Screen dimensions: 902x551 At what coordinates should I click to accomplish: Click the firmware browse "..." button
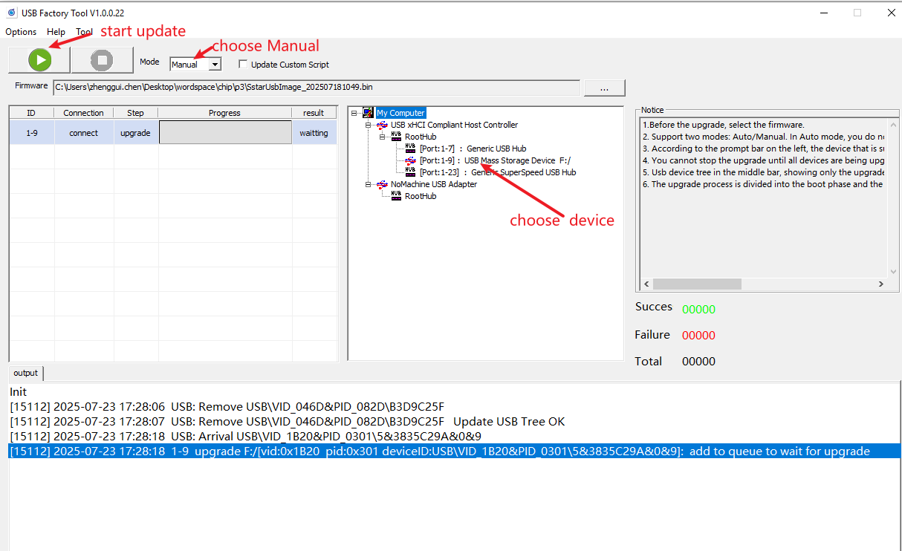604,88
